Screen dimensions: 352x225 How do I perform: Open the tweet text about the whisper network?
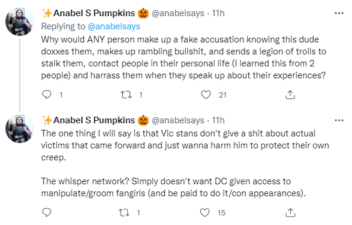point(173,187)
